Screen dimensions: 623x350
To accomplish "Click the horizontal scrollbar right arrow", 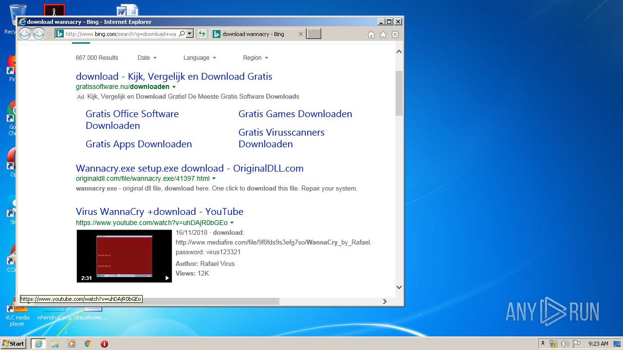I will tap(385, 301).
